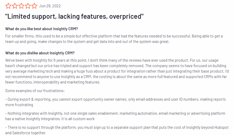Click "What do you like best about Insightly CRM?" heading

point(41,29)
